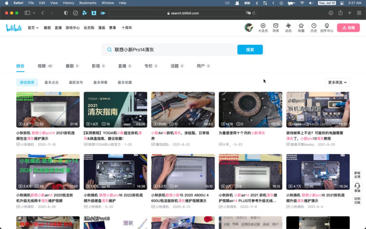Open 收藏 star favorites icon

pos(301,26)
